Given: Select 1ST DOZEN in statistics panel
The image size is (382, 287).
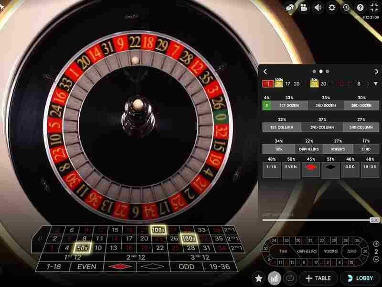Looking at the screenshot, I should point(289,105).
